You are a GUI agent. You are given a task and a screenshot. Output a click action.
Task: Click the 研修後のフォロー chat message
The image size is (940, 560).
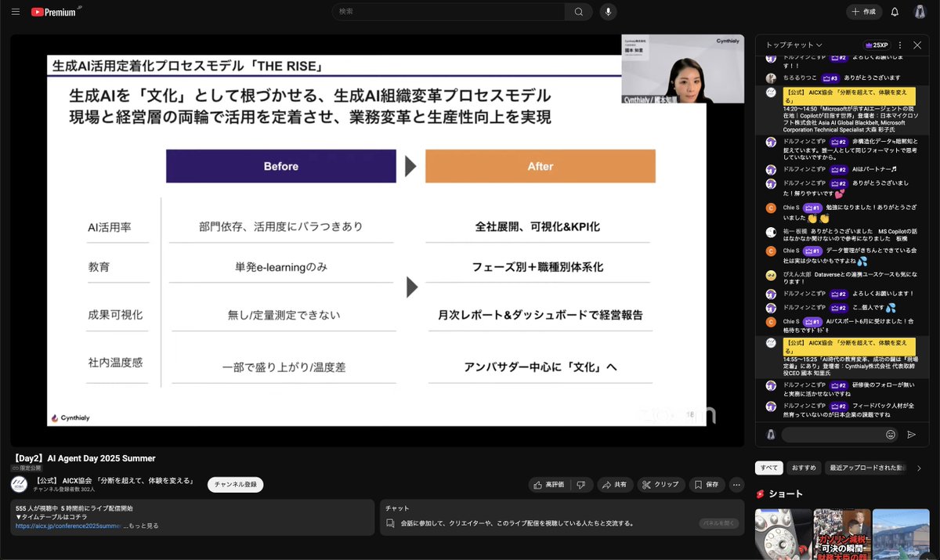tap(841, 389)
